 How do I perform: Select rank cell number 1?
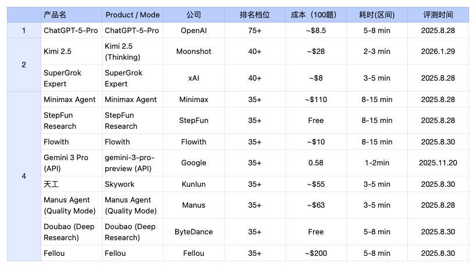point(24,30)
